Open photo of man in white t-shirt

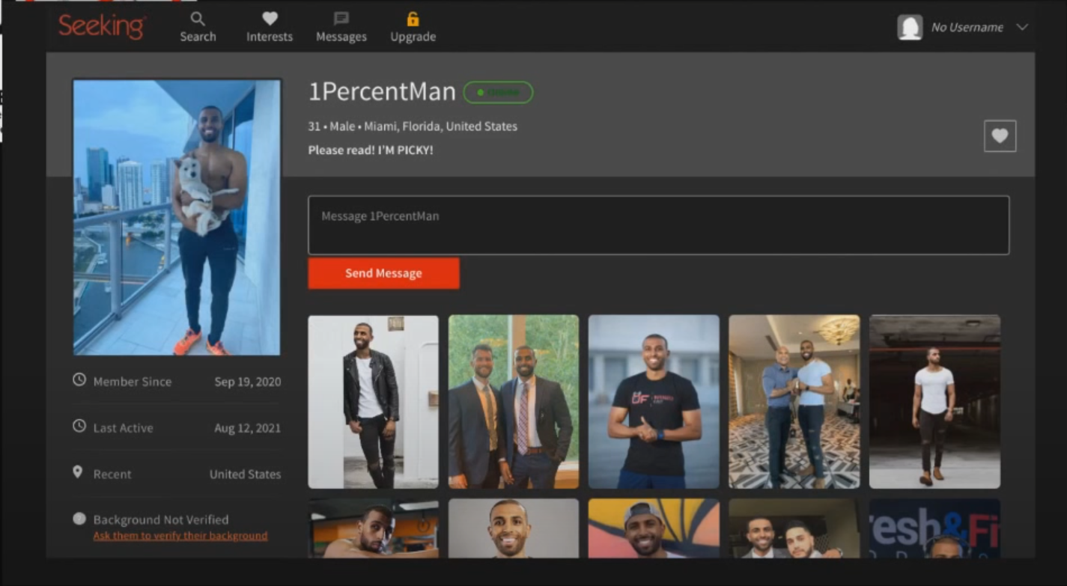click(x=934, y=402)
